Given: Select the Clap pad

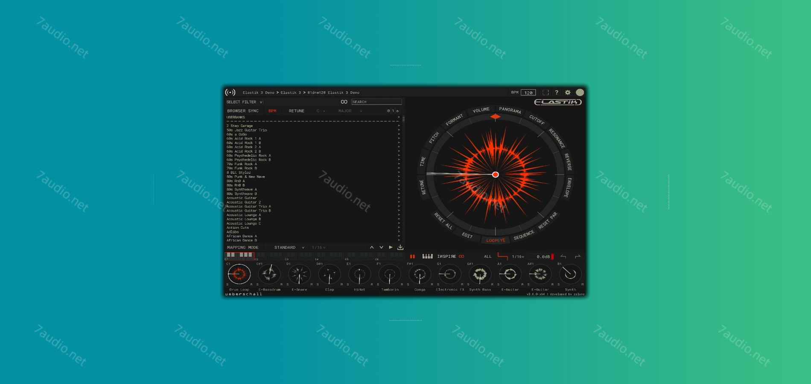Looking at the screenshot, I should point(330,274).
